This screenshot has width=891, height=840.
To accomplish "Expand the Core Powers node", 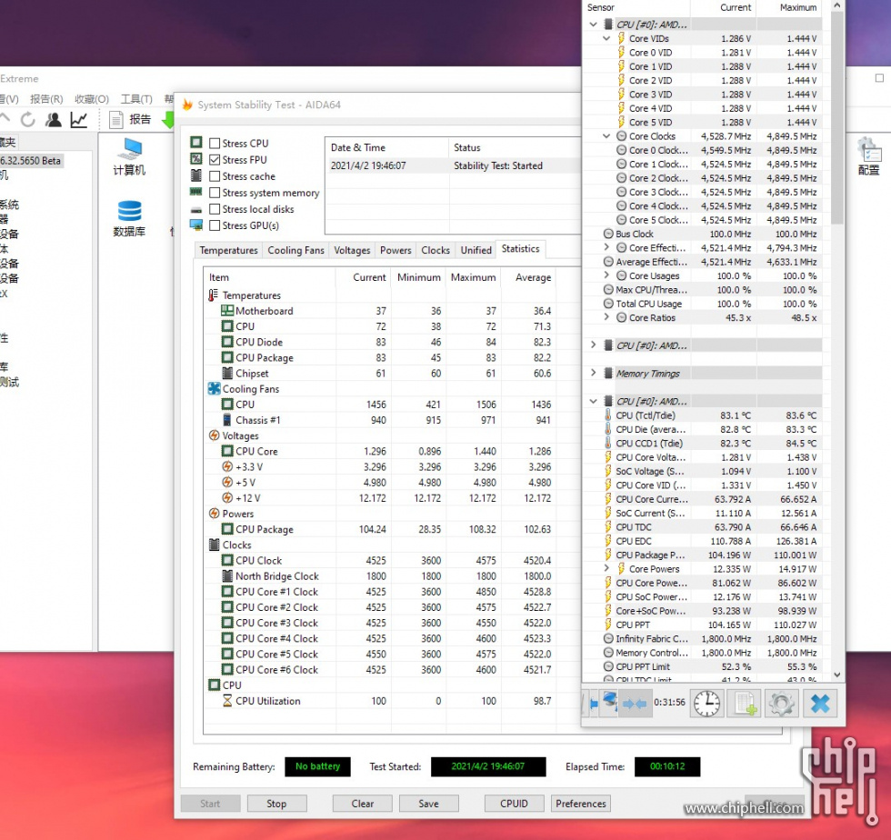I will [606, 568].
